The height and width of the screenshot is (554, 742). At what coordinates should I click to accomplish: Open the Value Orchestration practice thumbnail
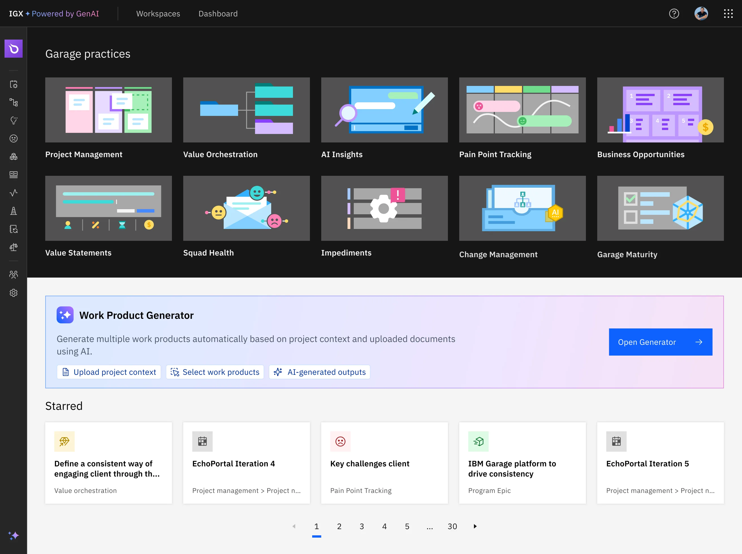point(247,110)
